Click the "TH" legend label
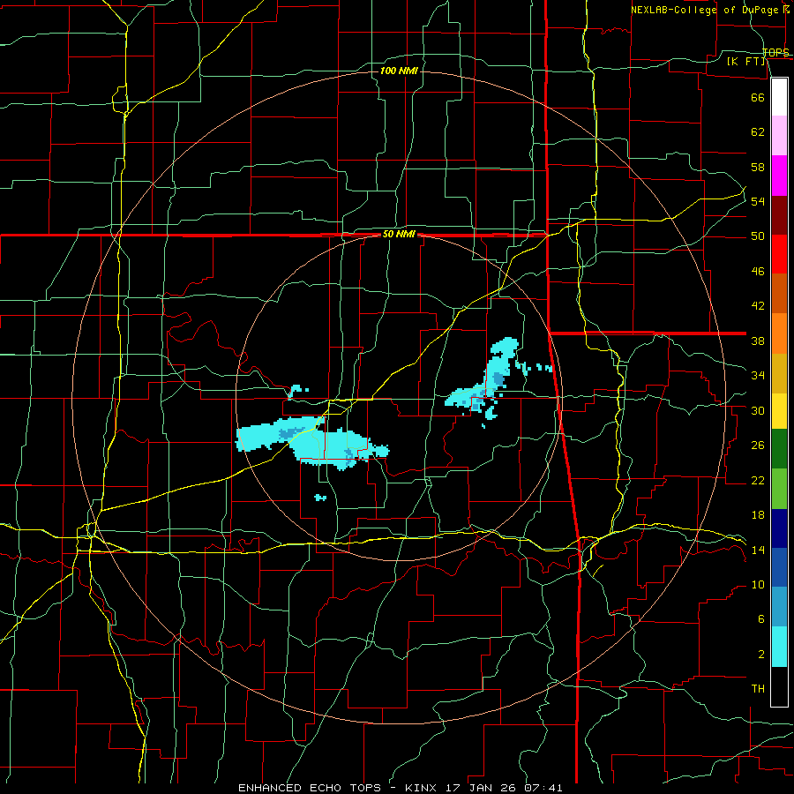Image resolution: width=794 pixels, height=794 pixels. tap(758, 689)
